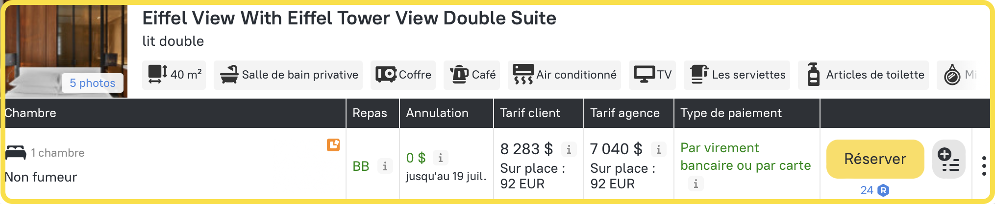
Task: Click the payment type info icon
Action: [x=696, y=184]
